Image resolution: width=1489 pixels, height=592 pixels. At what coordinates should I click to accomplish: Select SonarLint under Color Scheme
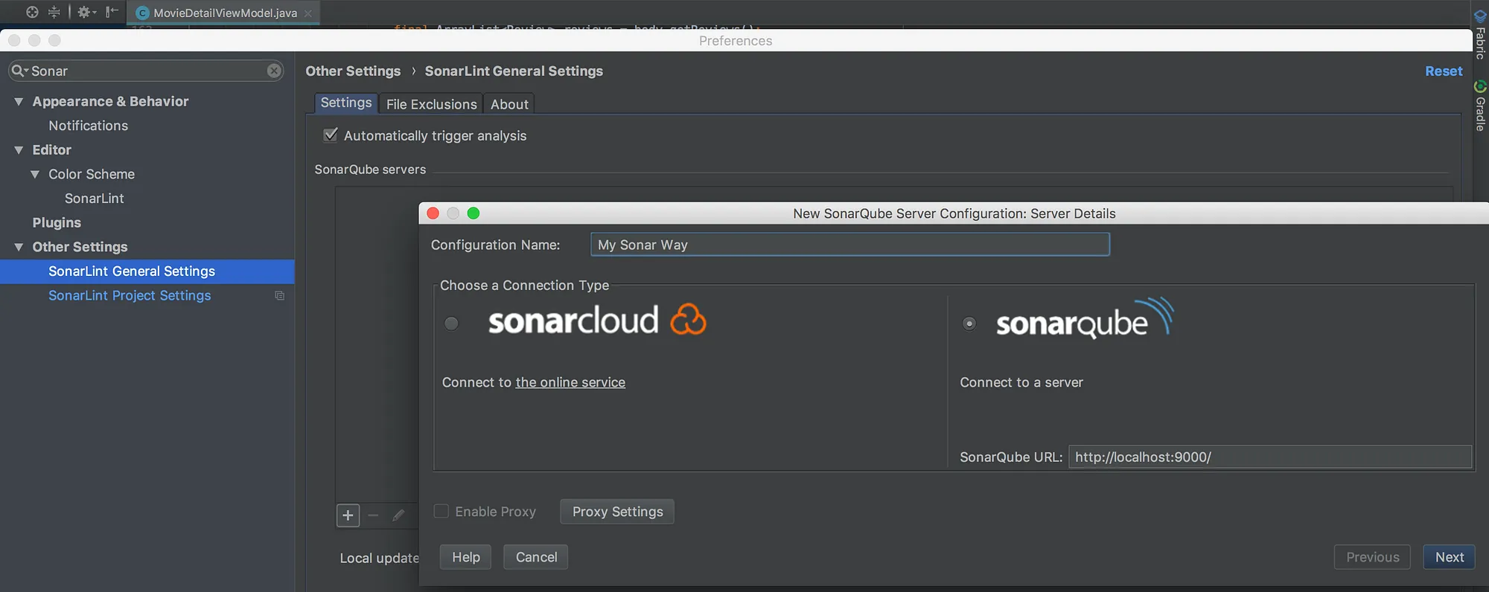[x=95, y=199]
